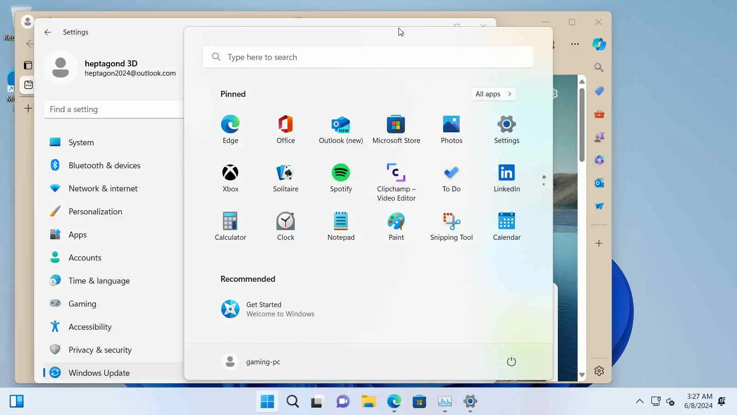Image resolution: width=737 pixels, height=415 pixels.
Task: Click the Start menu power button
Action: [511, 362]
